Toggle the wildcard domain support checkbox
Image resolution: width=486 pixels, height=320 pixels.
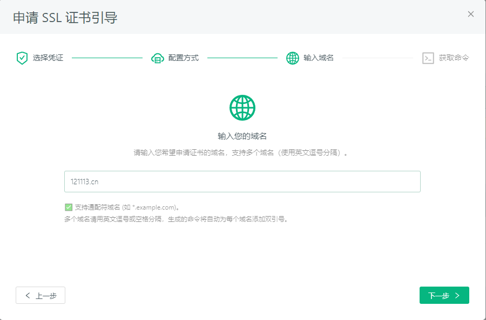(69, 207)
